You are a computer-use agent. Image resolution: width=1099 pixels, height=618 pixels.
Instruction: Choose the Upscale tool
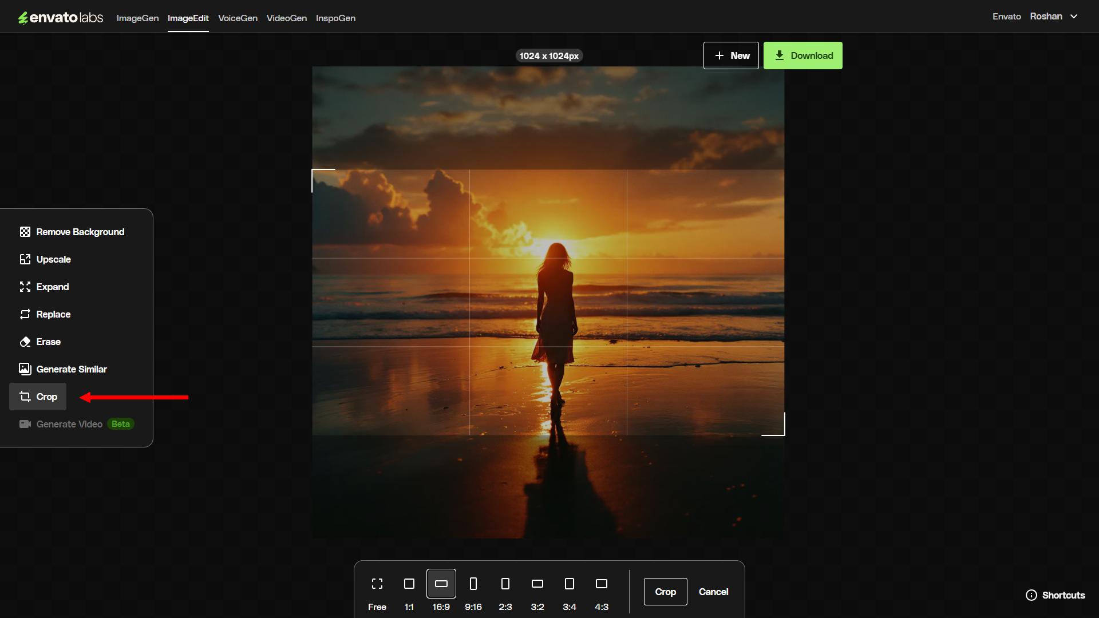coord(45,259)
